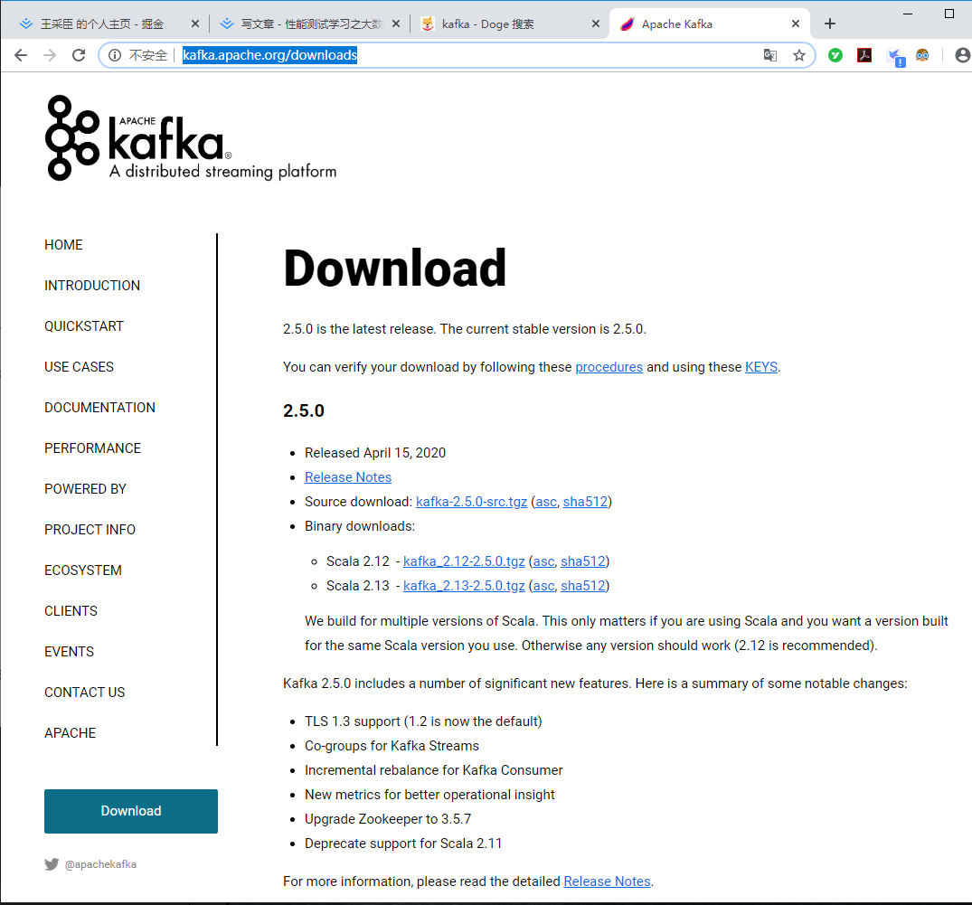
Task: Open EVENTS page
Action: 69,652
